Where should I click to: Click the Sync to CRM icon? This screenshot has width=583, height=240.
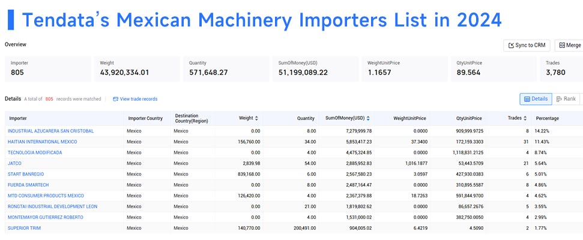(511, 46)
